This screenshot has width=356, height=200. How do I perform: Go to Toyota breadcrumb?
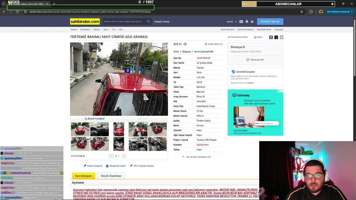[x=96, y=29]
